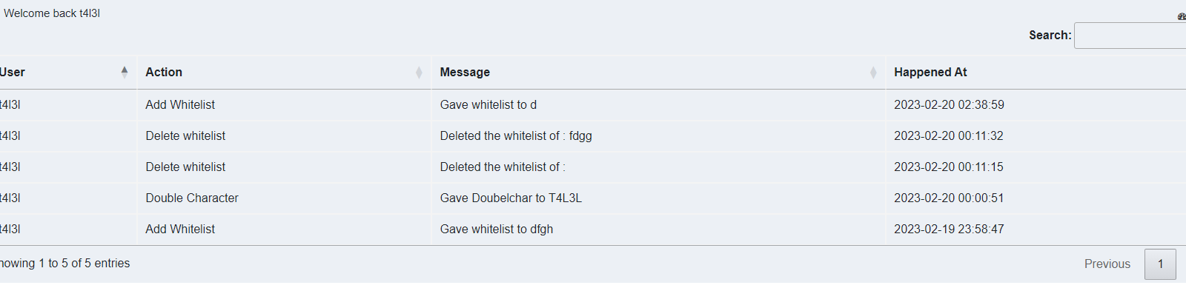Click the User column header label
The image size is (1186, 288).
[12, 72]
